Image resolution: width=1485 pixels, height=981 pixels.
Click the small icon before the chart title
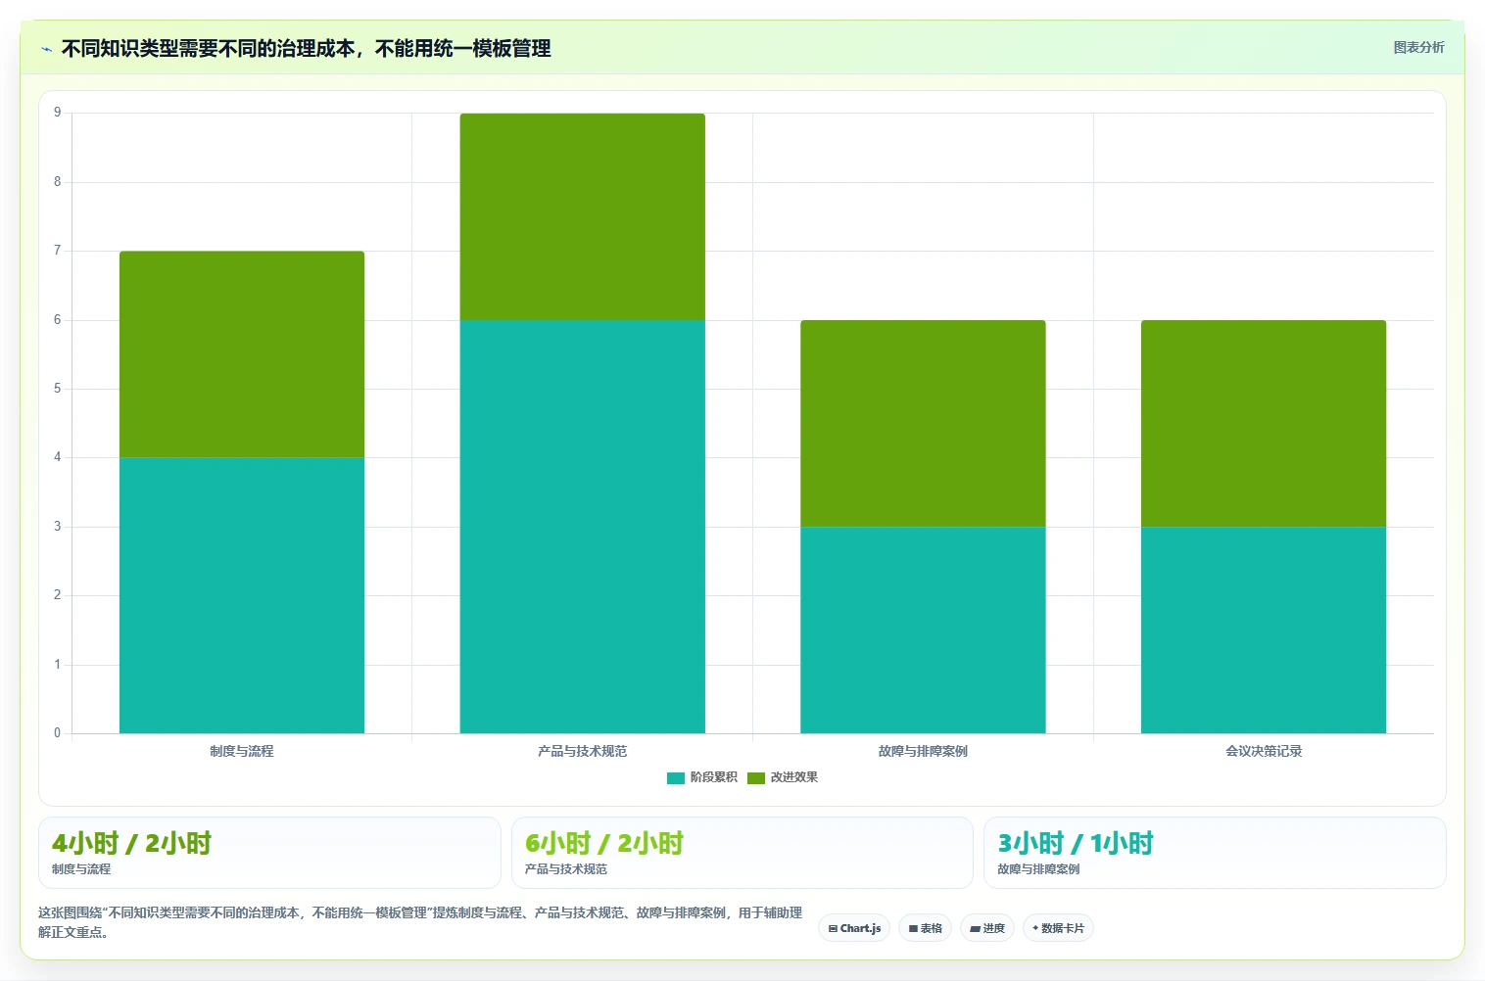pyautogui.click(x=46, y=49)
